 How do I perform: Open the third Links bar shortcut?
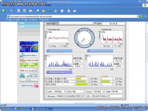25,20
